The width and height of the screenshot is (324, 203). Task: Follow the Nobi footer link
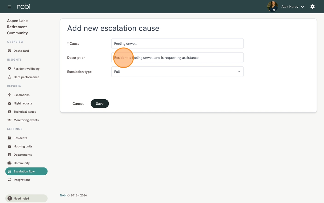63,195
